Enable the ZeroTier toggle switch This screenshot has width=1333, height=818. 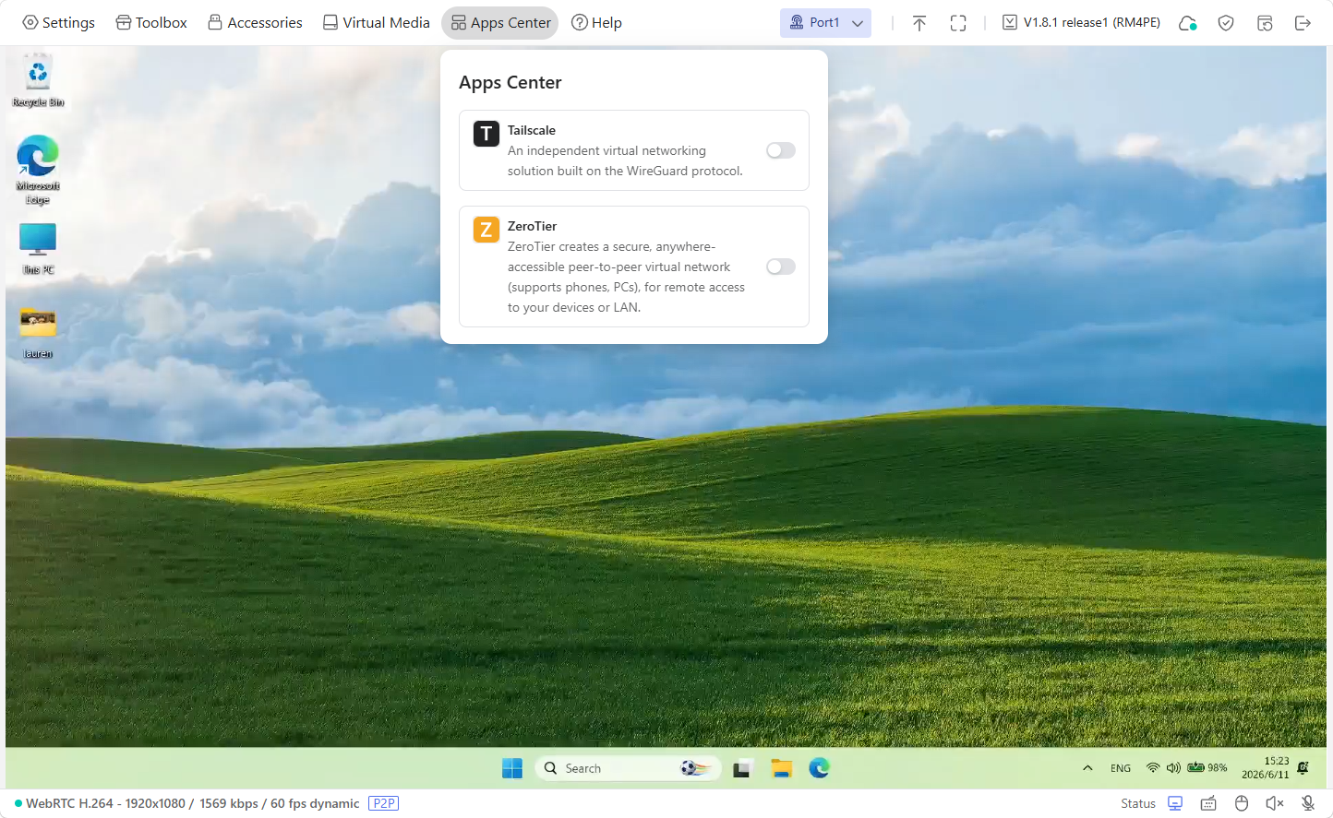pos(780,267)
